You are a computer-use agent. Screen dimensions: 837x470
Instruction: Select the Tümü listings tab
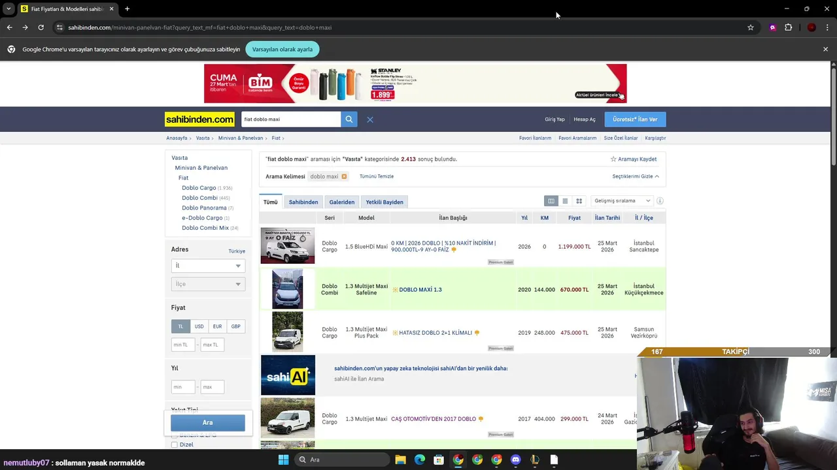click(271, 202)
